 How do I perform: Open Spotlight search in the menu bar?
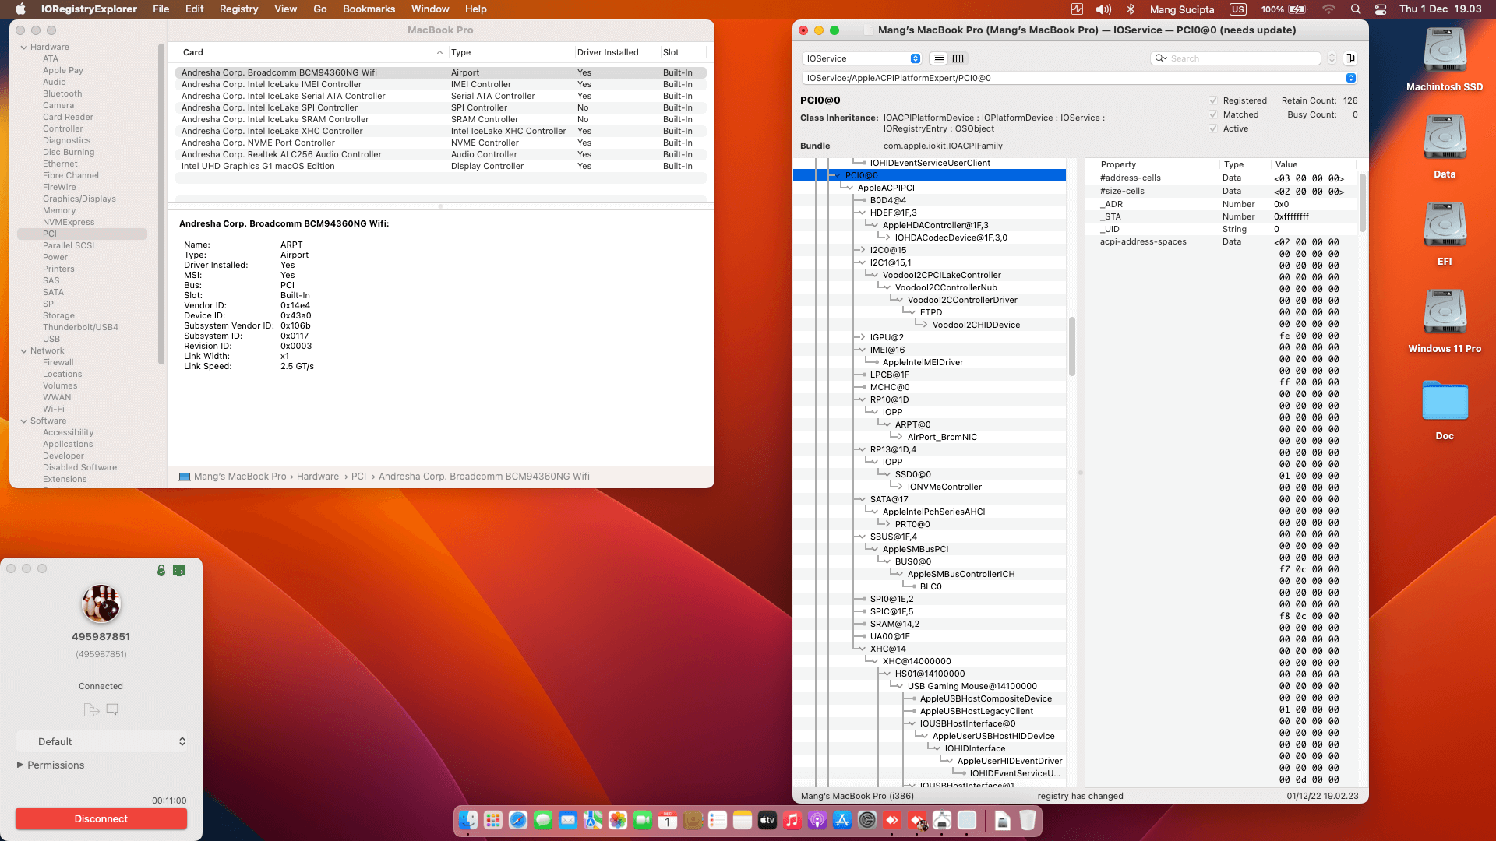pos(1356,9)
